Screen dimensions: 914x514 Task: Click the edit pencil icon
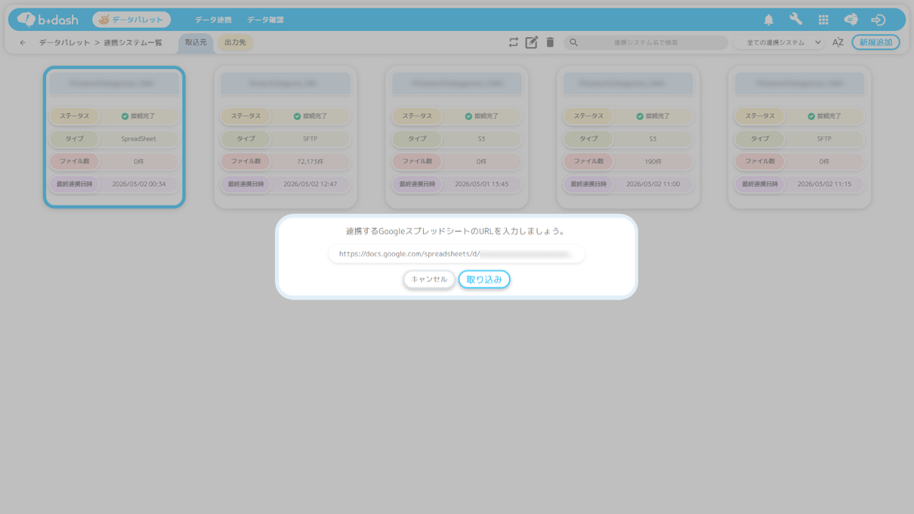click(532, 42)
